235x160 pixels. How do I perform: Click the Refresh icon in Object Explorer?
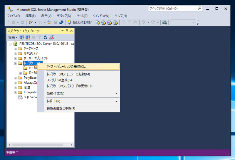tap(46, 37)
